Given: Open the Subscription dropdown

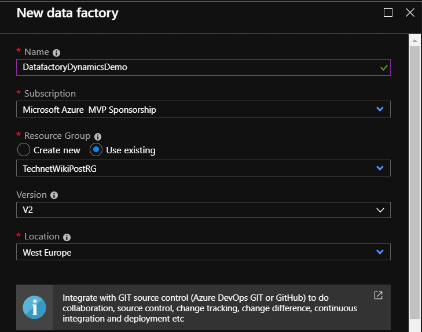Looking at the screenshot, I should coord(203,109).
